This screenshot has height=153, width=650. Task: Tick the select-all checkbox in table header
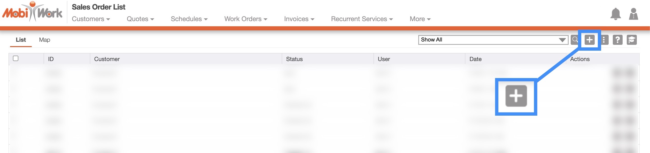16,58
